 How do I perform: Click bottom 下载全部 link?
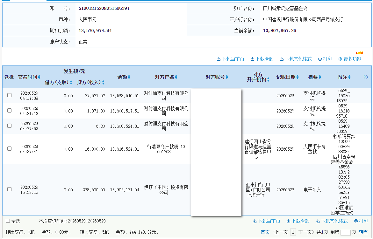coord(298,221)
